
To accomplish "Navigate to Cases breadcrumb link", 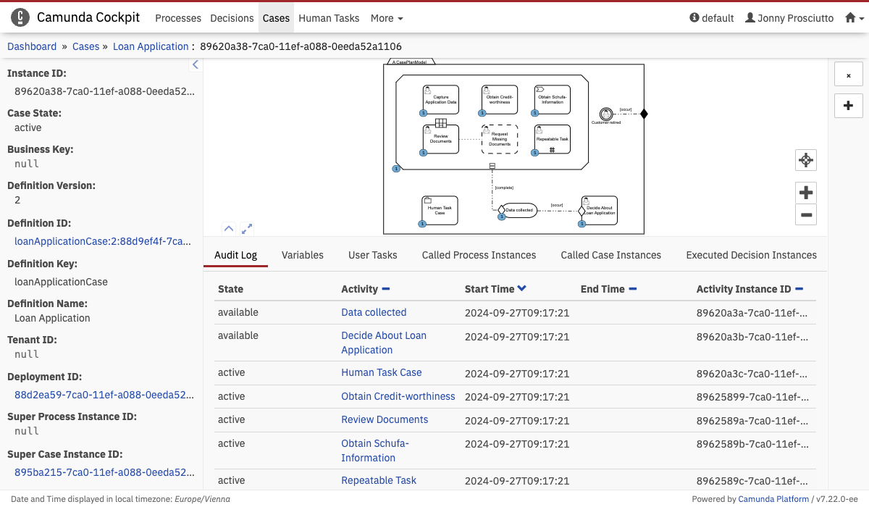I will coord(85,46).
